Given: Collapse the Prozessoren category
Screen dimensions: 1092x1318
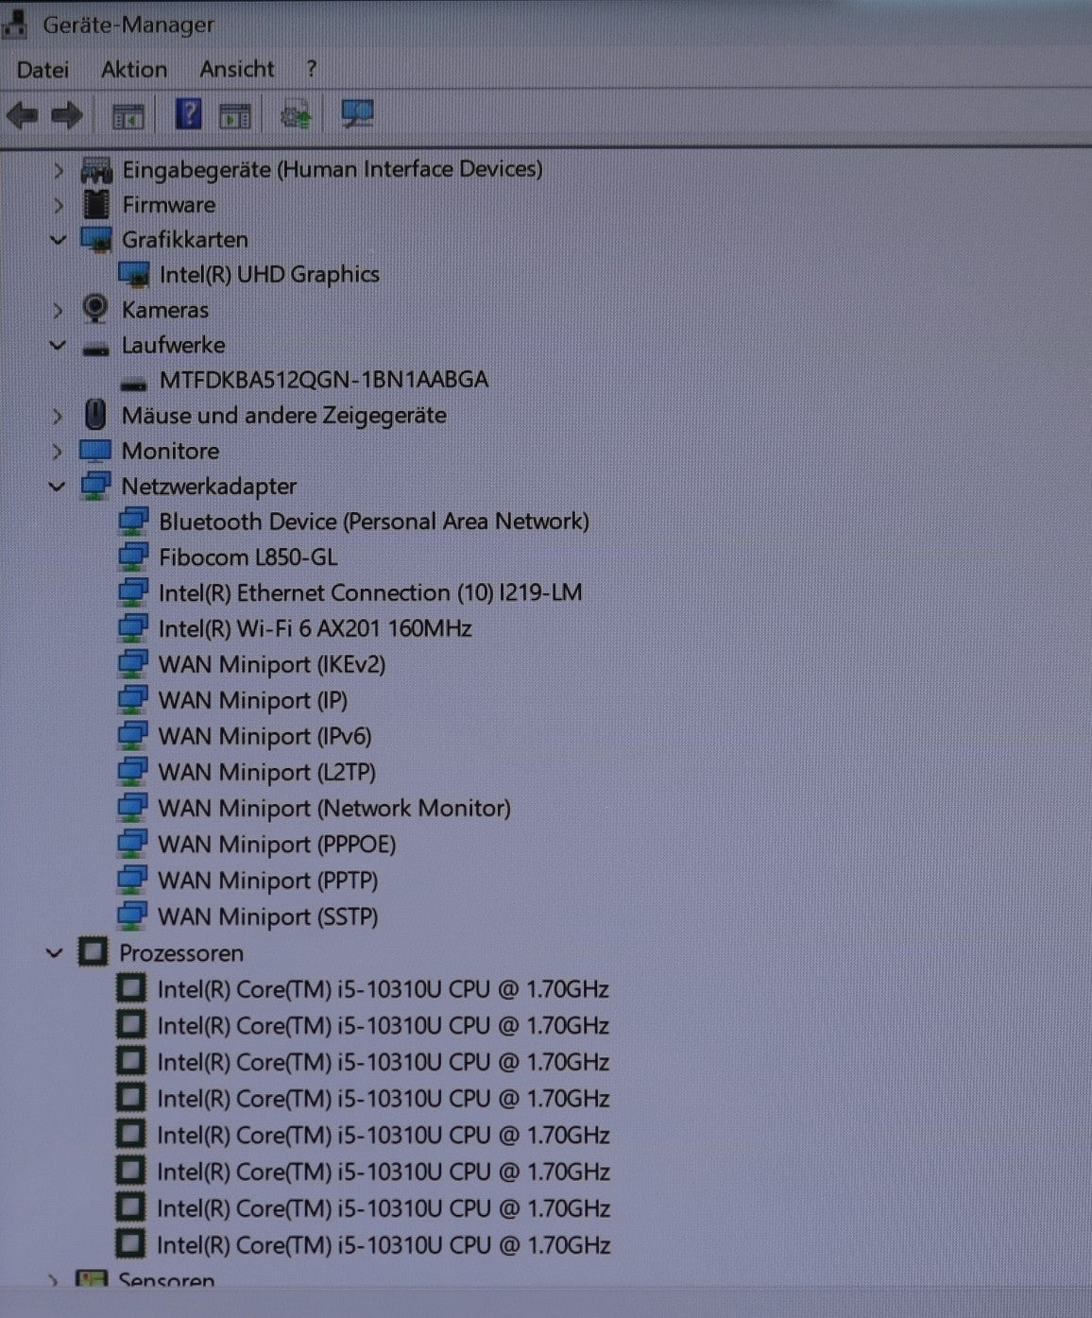Looking at the screenshot, I should click(x=55, y=952).
